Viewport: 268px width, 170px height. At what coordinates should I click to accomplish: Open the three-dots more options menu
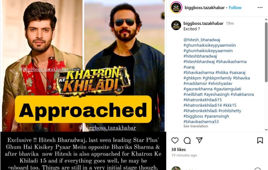[x=260, y=8]
